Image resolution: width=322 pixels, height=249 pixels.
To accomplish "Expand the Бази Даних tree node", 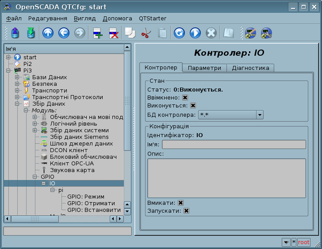I will [17, 77].
